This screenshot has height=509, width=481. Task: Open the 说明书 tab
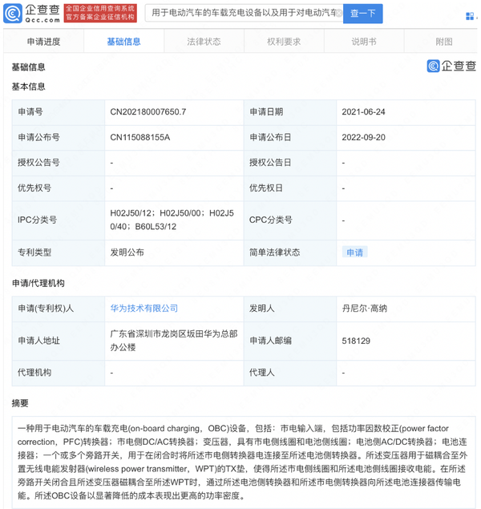pos(364,42)
